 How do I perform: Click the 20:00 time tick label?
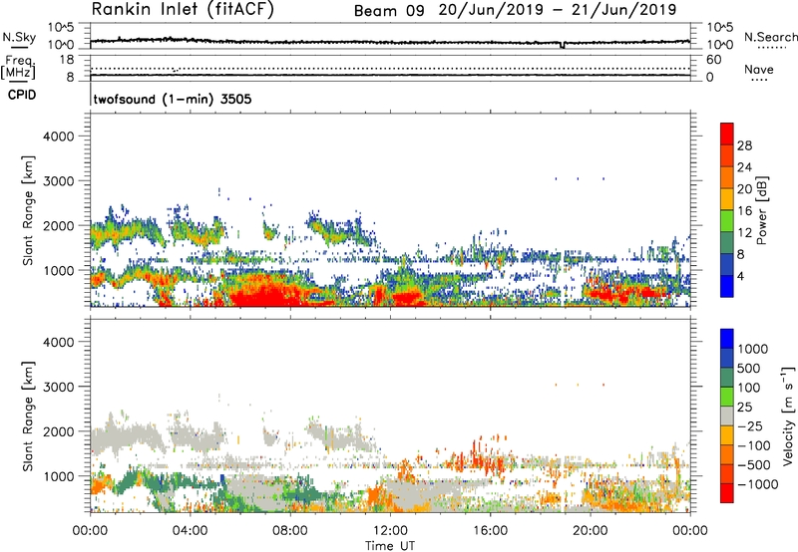(590, 531)
